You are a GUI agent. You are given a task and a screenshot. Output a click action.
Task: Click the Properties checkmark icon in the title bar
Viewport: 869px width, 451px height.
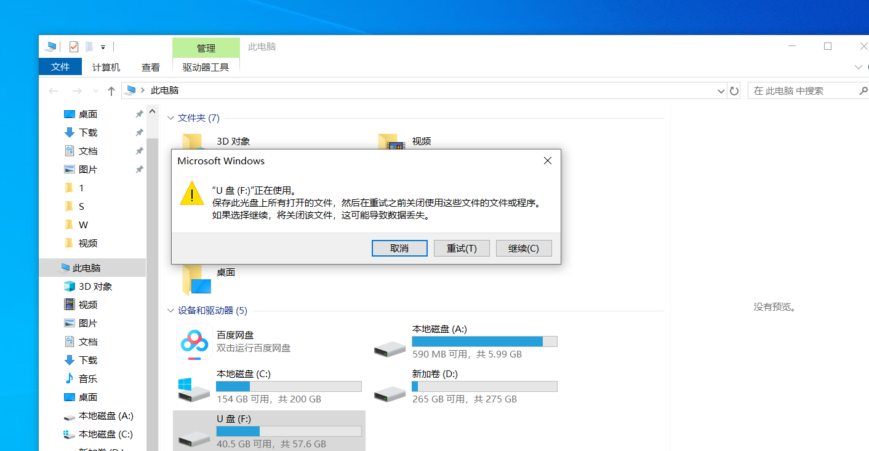74,47
